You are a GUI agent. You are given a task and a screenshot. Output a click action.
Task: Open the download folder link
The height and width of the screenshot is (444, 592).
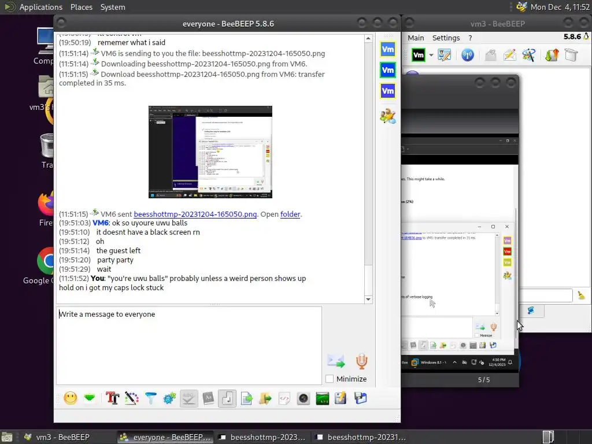[290, 214]
